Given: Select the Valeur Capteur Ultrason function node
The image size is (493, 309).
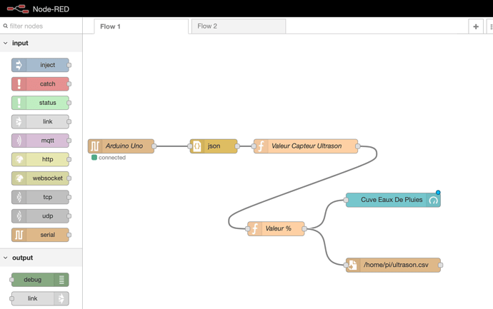Looking at the screenshot, I should (x=306, y=146).
